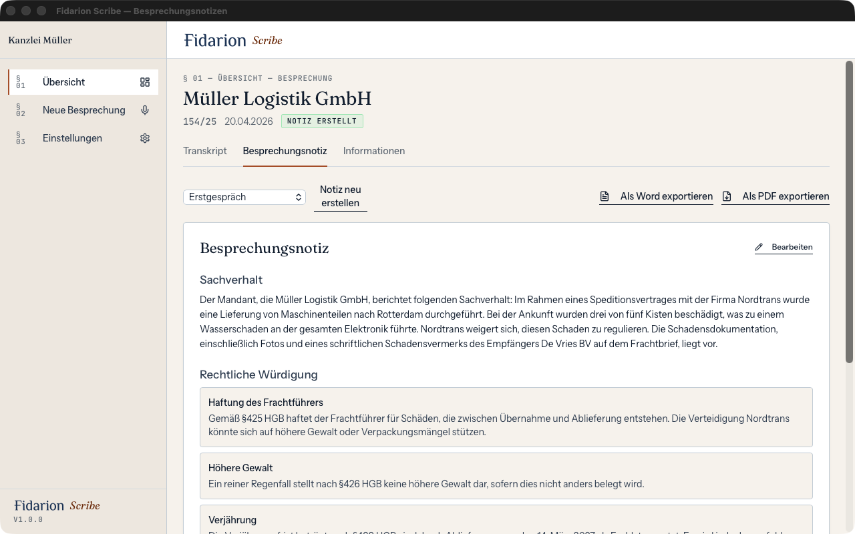Click the NOTIZ ERSTELLT status badge
855x534 pixels.
tap(322, 121)
